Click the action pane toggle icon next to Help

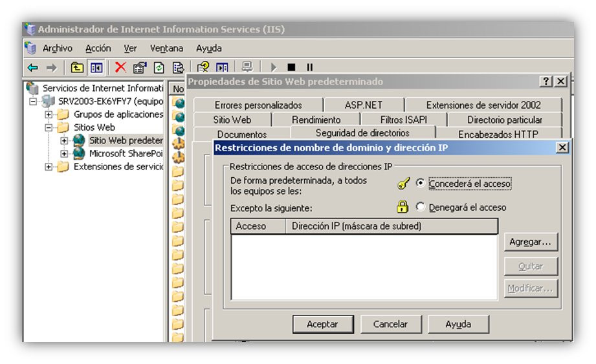[222, 67]
